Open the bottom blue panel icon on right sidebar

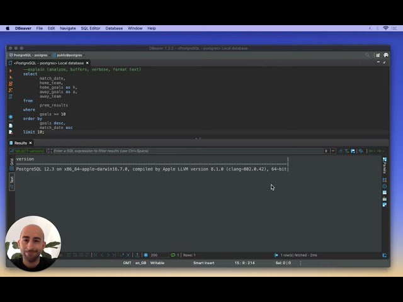tap(385, 204)
